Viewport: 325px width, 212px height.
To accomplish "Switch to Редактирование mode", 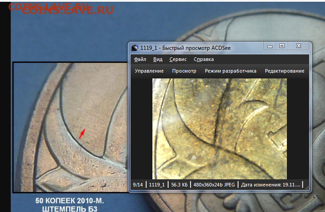I will 285,71.
